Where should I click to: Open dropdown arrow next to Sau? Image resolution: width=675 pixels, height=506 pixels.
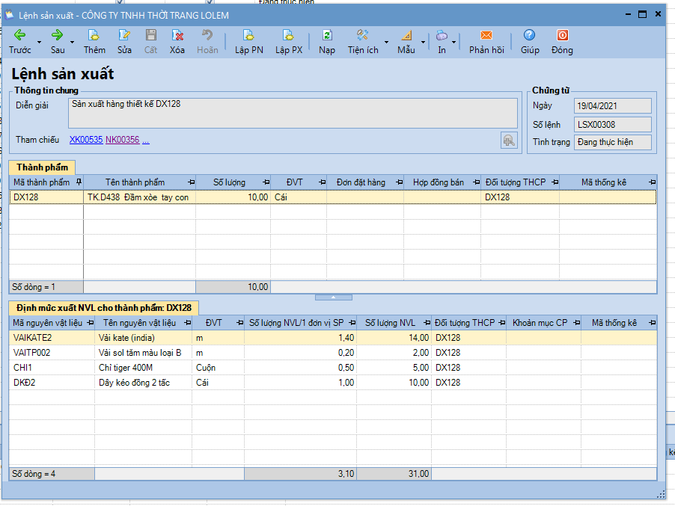[x=72, y=42]
